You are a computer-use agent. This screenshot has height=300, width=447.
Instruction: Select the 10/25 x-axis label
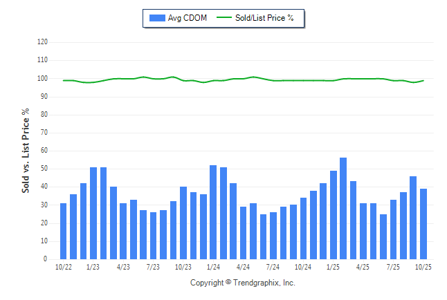pyautogui.click(x=423, y=267)
